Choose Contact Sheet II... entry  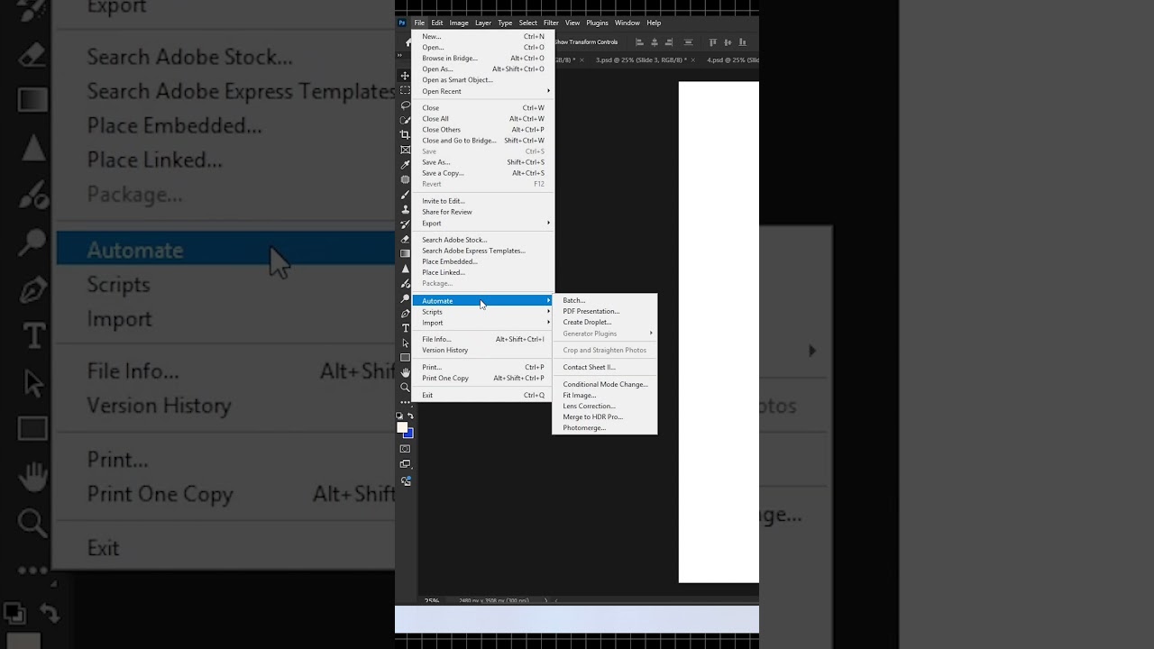click(x=605, y=367)
